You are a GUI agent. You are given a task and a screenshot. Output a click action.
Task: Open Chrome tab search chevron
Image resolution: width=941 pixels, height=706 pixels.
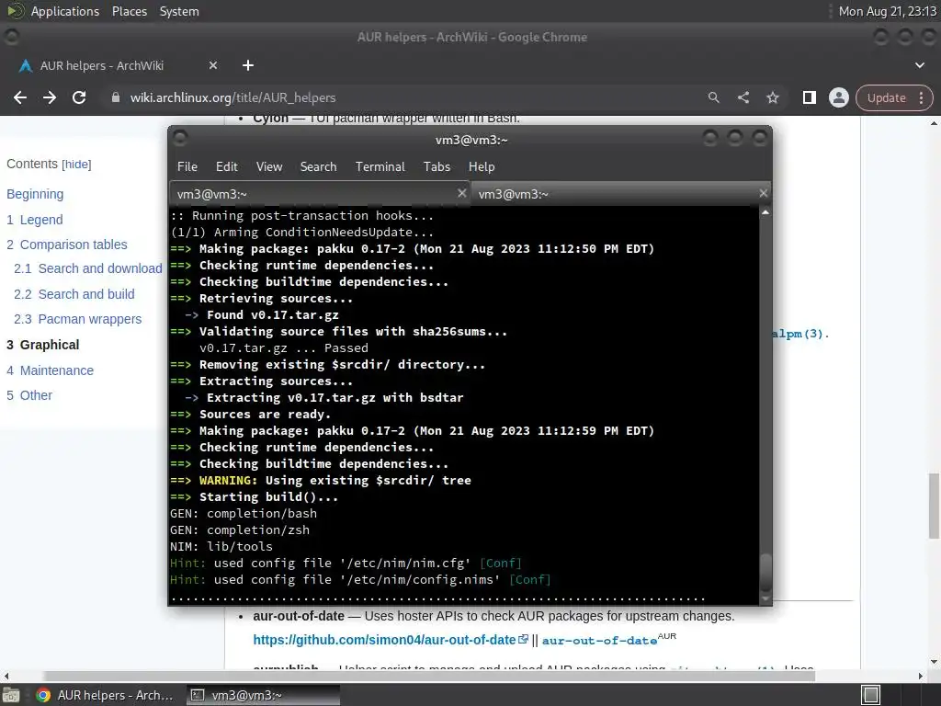919,65
